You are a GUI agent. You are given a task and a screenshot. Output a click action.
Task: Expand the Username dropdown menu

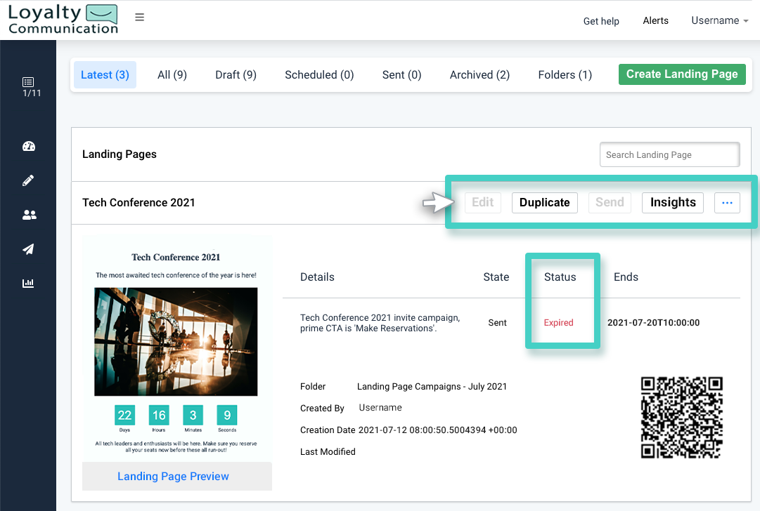(x=720, y=20)
